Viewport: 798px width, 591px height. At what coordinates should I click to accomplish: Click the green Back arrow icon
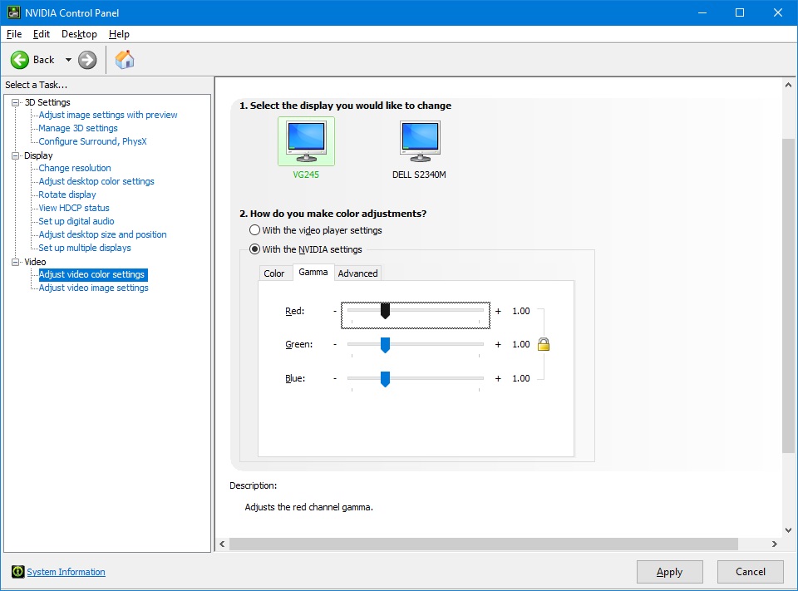(x=20, y=60)
